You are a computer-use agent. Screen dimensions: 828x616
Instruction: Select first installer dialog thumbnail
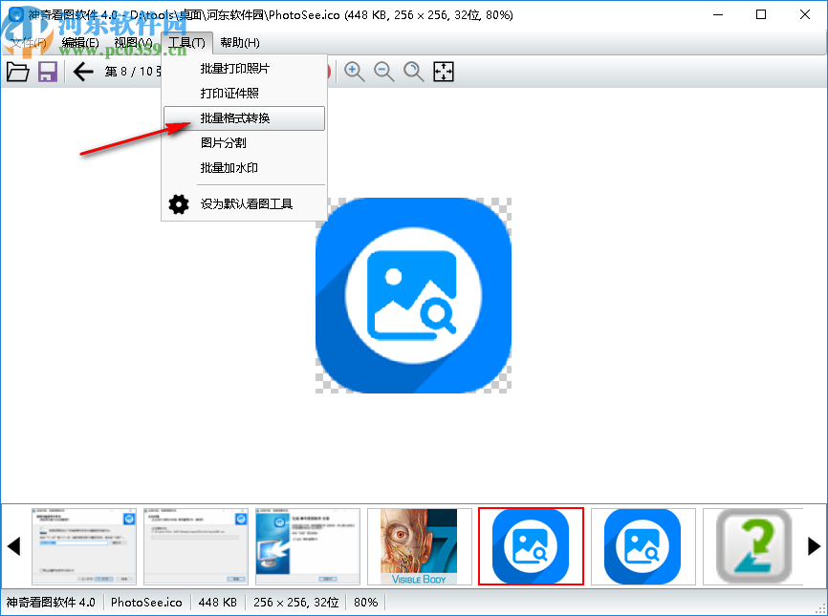tap(84, 546)
